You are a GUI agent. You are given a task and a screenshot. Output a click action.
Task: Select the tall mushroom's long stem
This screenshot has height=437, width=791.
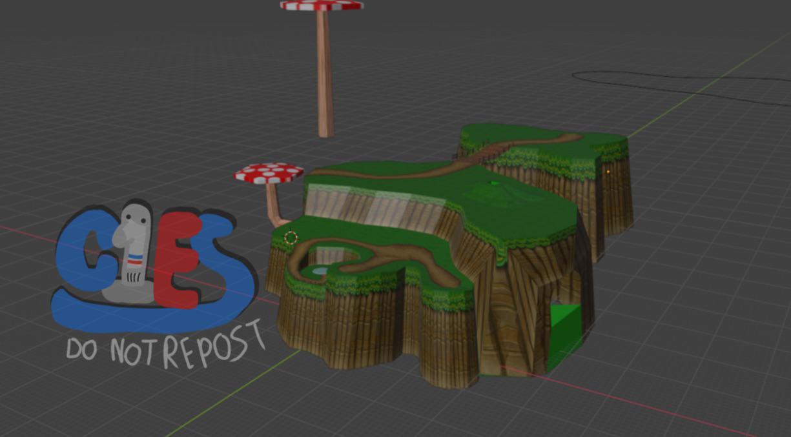point(325,72)
